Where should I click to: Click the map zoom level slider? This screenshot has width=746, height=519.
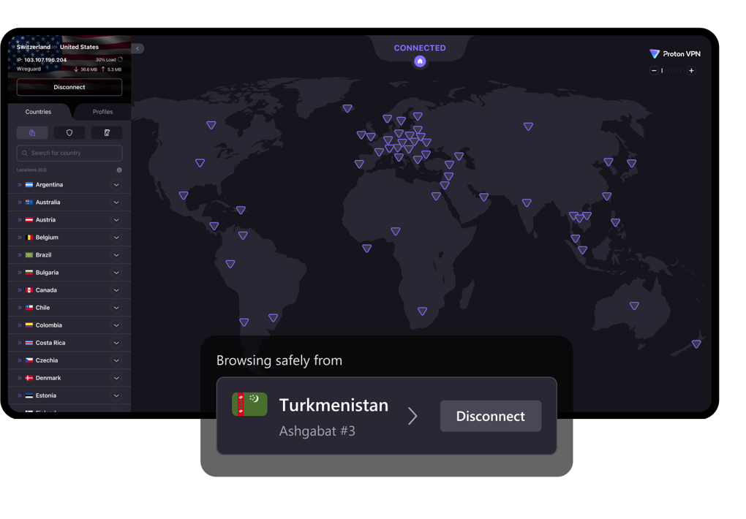(x=673, y=71)
